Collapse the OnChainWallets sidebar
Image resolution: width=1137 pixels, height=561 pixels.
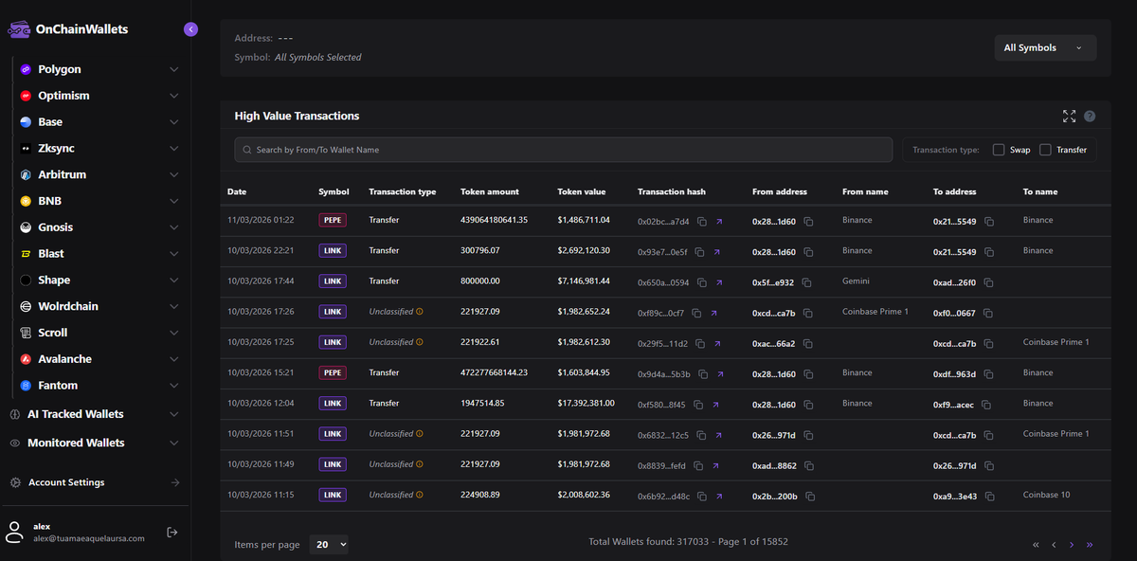190,29
